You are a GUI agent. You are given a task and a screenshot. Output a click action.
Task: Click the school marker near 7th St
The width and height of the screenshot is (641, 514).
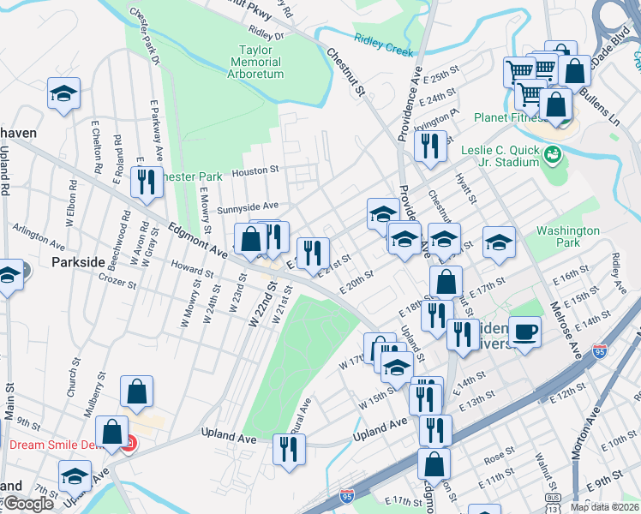[x=75, y=479]
